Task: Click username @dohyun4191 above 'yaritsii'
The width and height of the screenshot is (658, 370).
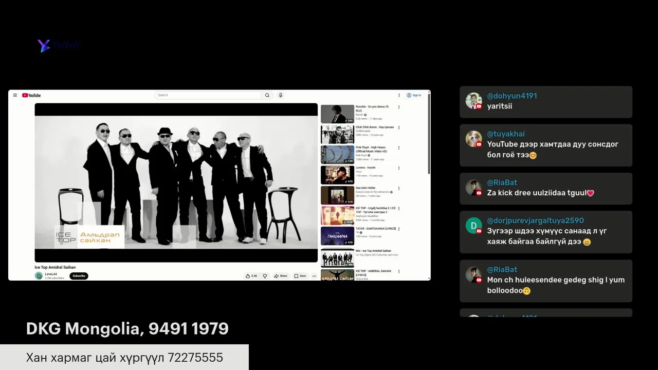Action: (512, 96)
